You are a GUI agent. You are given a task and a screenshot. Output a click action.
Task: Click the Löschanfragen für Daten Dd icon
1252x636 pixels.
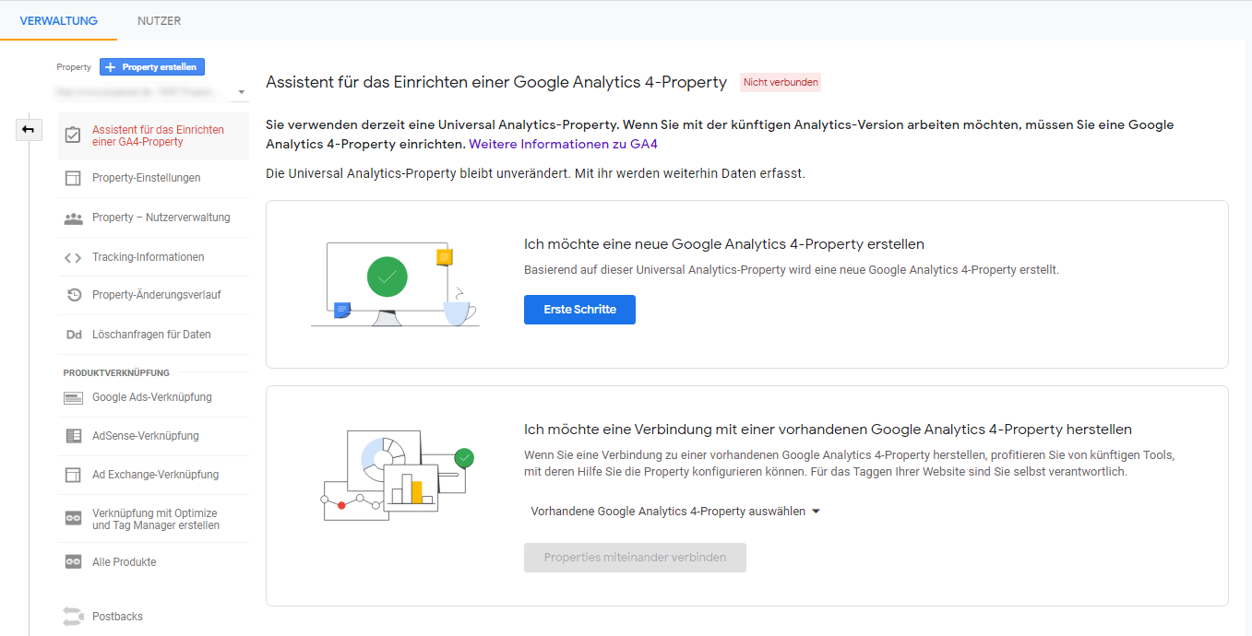point(73,335)
